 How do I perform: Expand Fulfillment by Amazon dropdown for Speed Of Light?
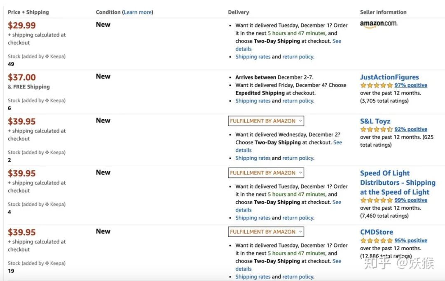coord(266,173)
